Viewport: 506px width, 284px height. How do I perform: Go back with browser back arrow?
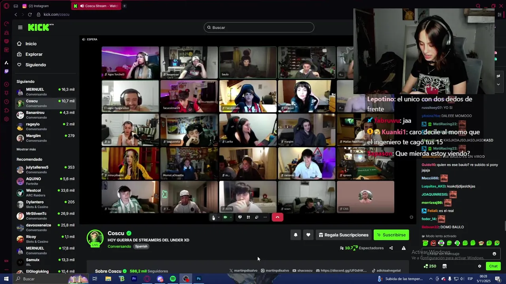coord(16,15)
